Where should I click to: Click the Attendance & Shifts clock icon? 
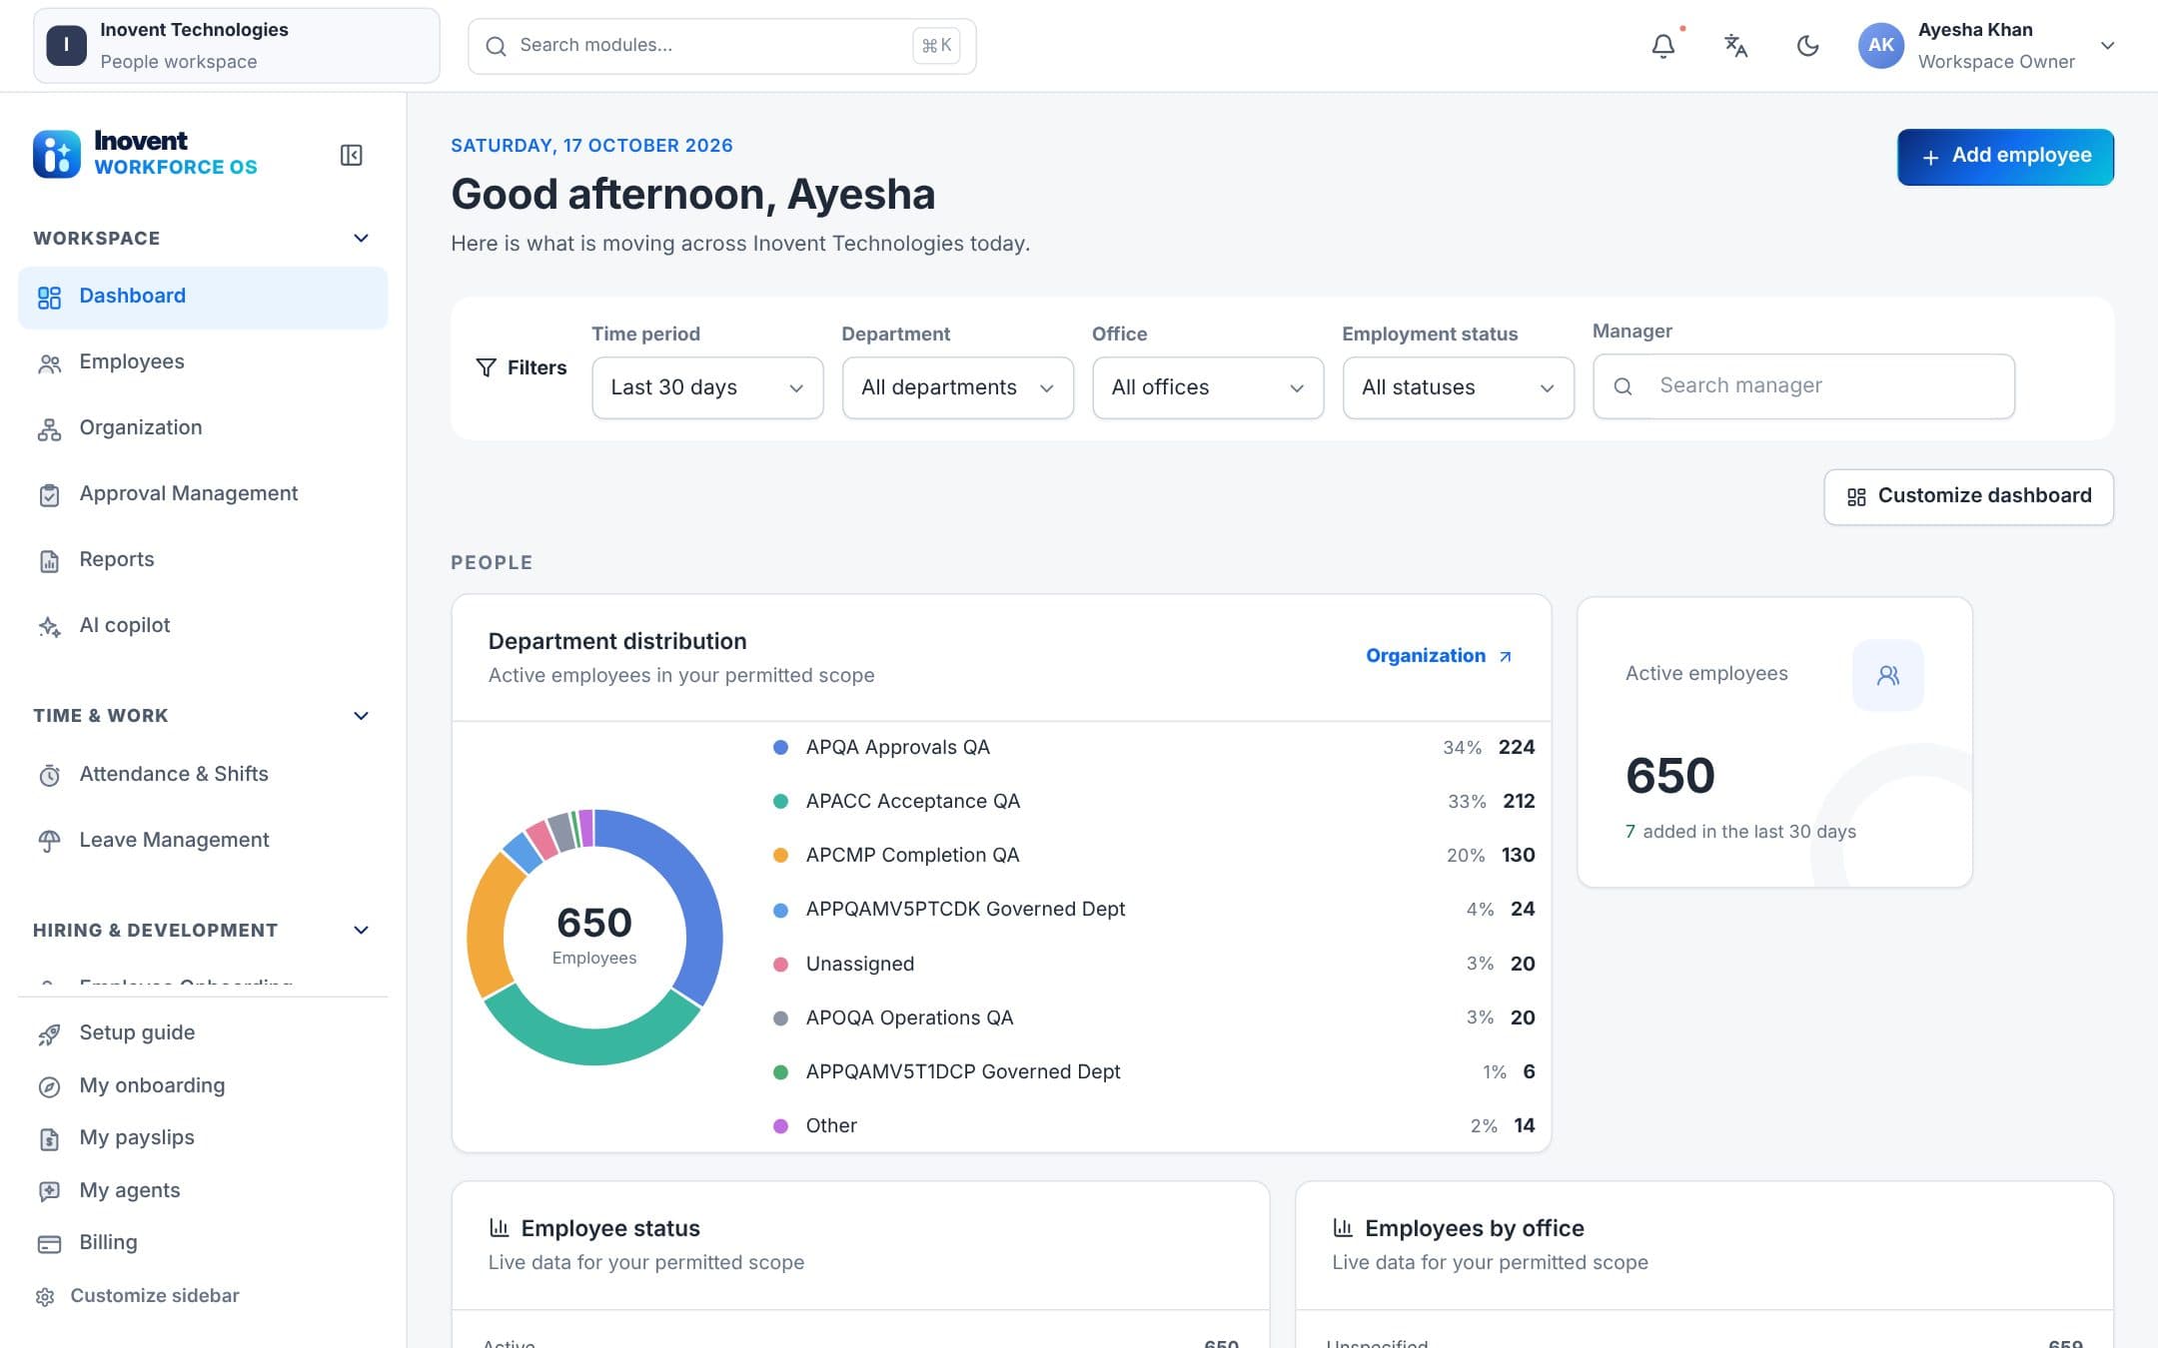point(49,775)
